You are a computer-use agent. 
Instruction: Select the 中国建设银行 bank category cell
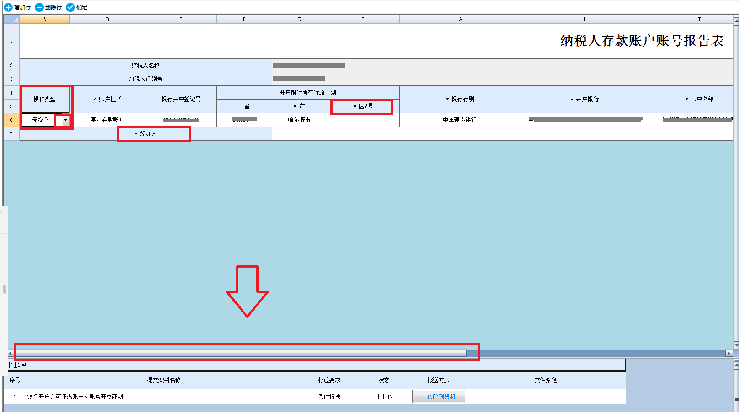pos(459,120)
